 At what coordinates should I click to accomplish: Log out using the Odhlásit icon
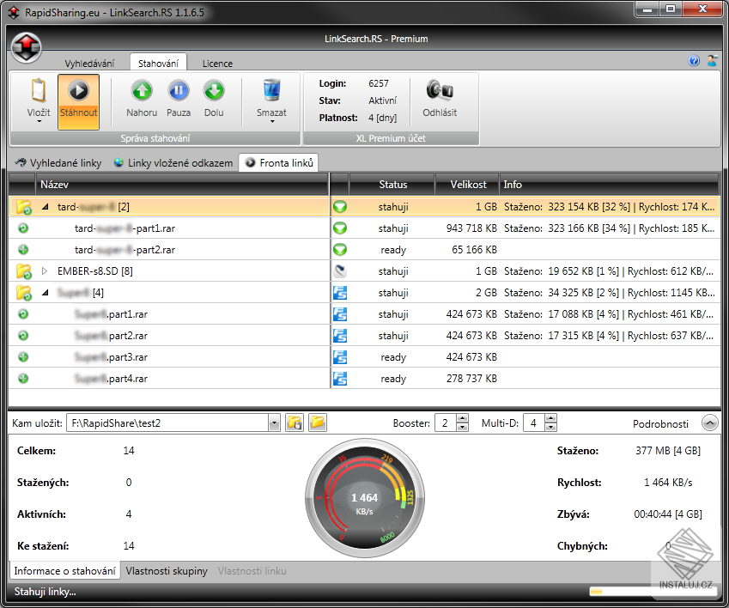pos(440,90)
